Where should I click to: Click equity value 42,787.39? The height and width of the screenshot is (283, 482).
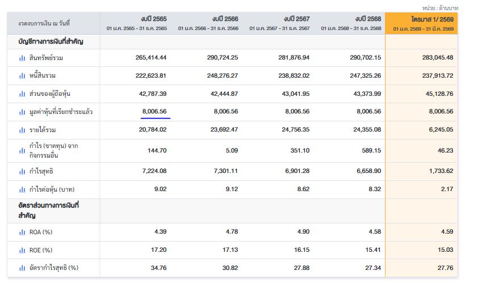click(x=153, y=94)
